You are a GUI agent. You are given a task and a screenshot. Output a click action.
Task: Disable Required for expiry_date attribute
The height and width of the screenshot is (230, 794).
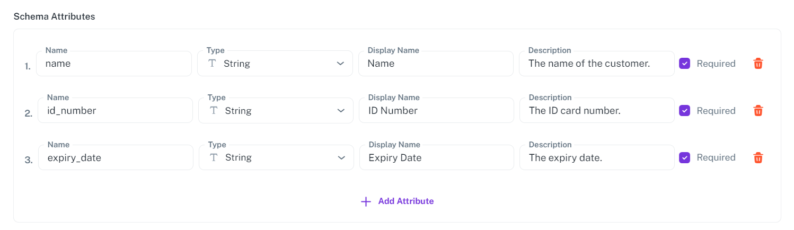click(x=685, y=157)
